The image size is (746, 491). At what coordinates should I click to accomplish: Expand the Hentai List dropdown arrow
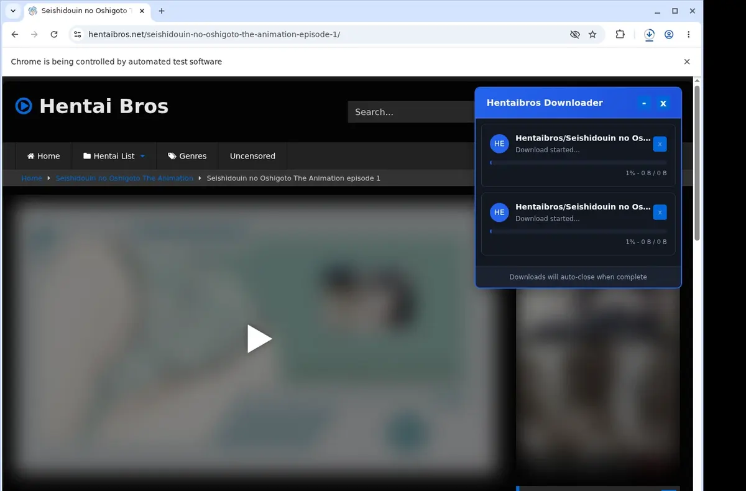coord(142,157)
